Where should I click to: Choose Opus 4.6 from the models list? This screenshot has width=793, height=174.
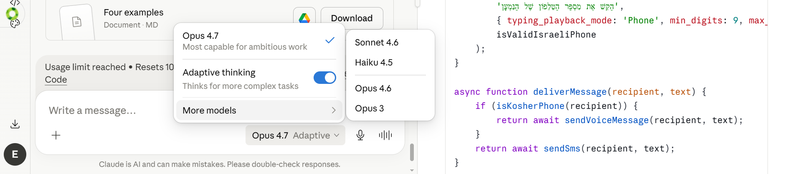coord(373,88)
